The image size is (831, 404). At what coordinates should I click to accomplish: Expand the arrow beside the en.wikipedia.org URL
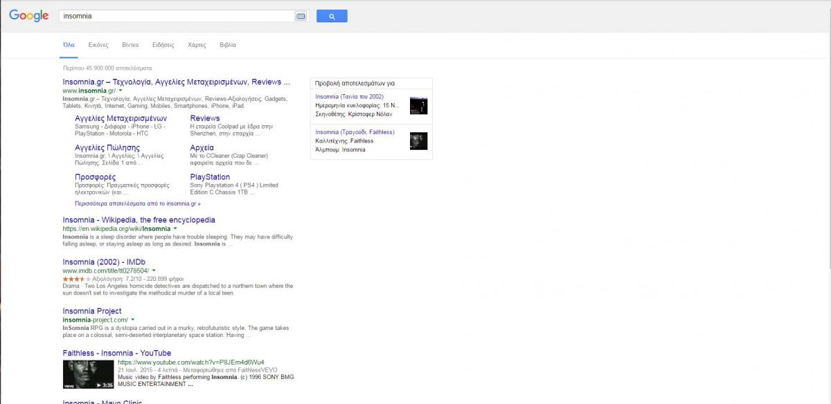pyautogui.click(x=175, y=228)
